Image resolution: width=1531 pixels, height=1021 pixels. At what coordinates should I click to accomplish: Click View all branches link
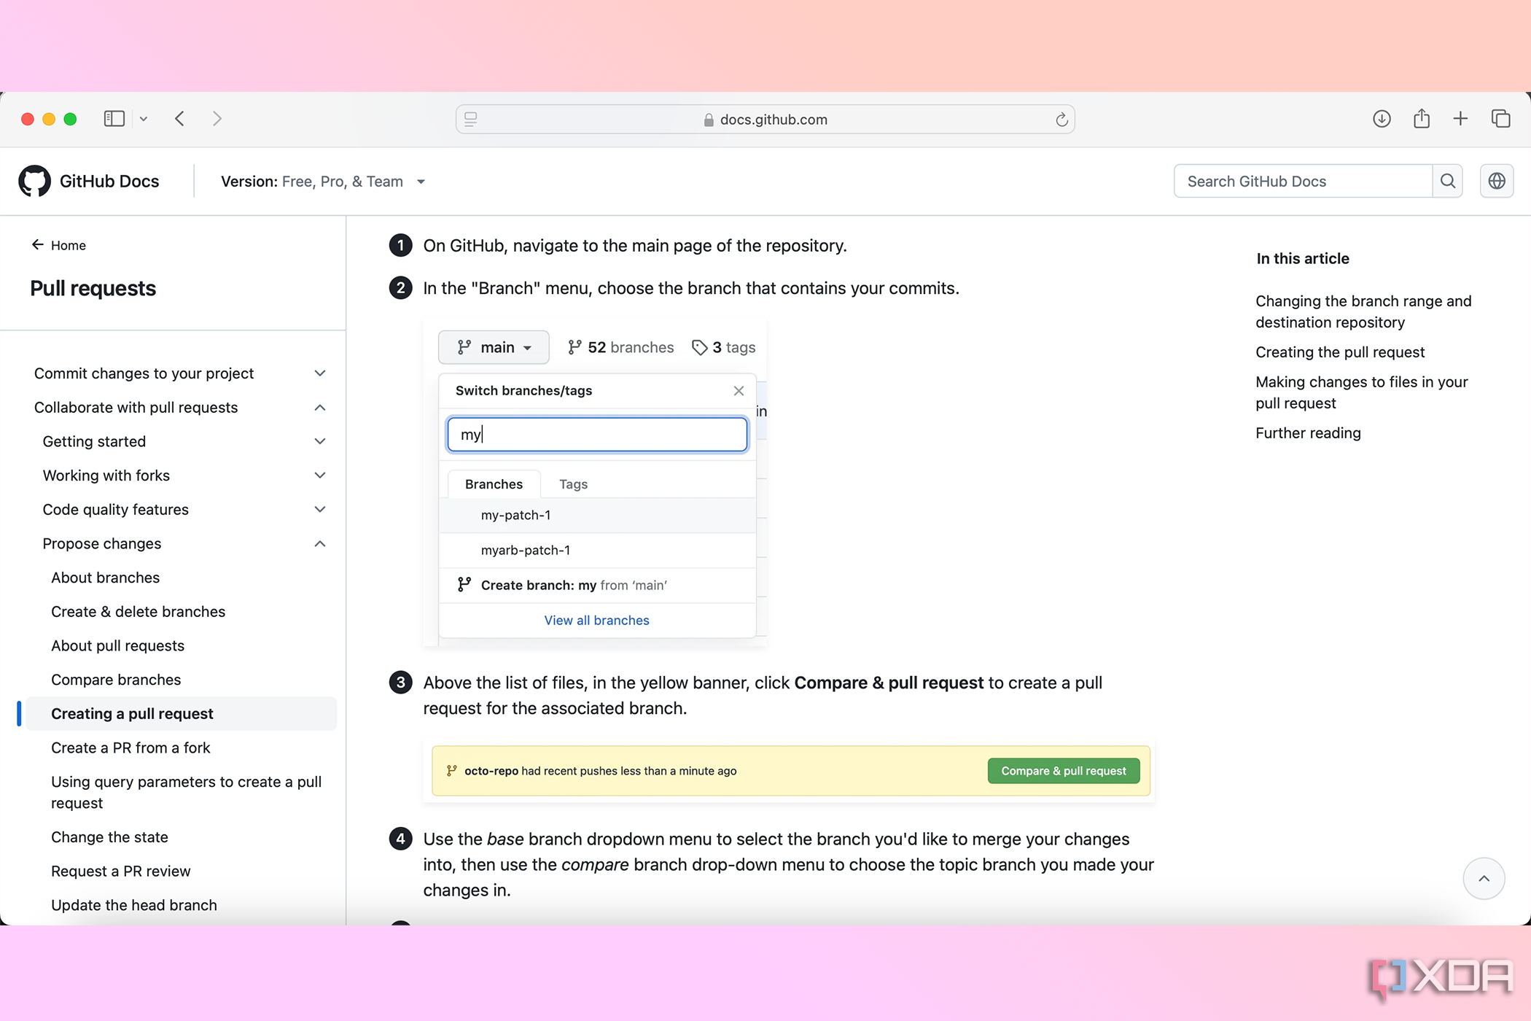tap(596, 621)
